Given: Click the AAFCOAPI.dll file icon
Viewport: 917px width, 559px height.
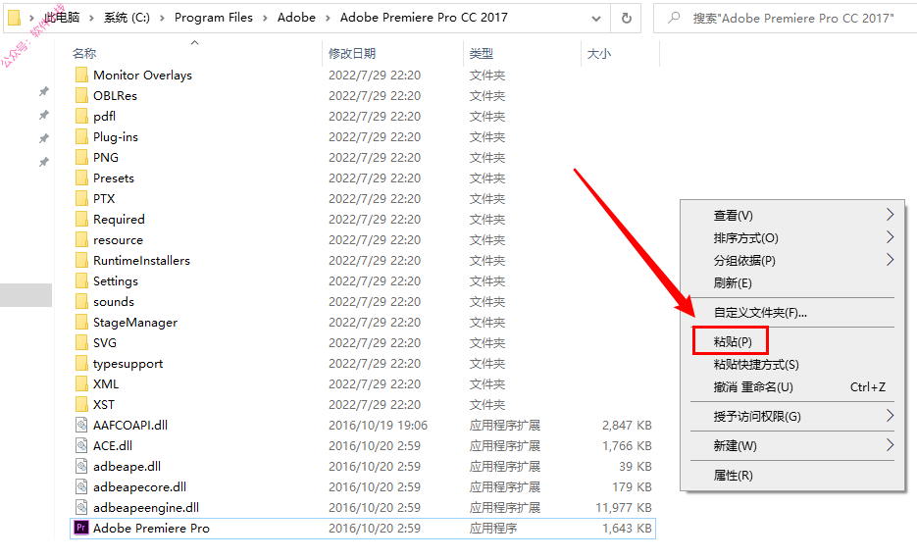Looking at the screenshot, I should 81,425.
